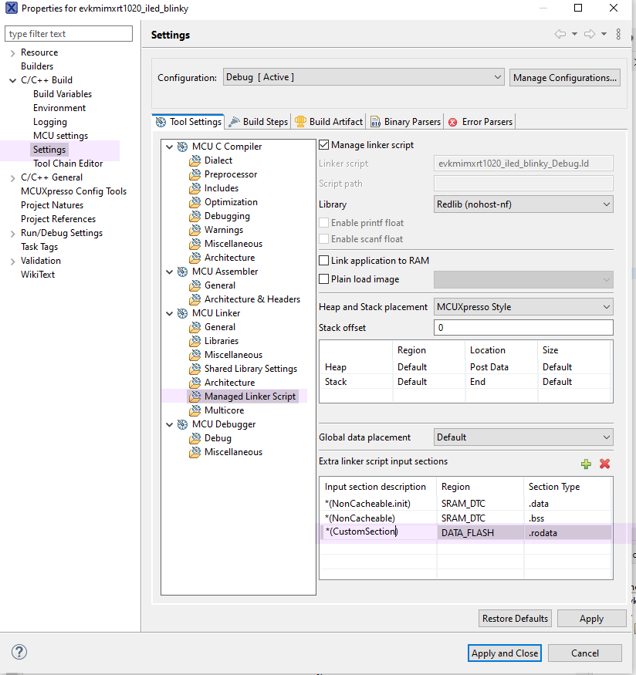Uncheck Manage linker script
Screen dimensions: 636x675
pos(324,145)
